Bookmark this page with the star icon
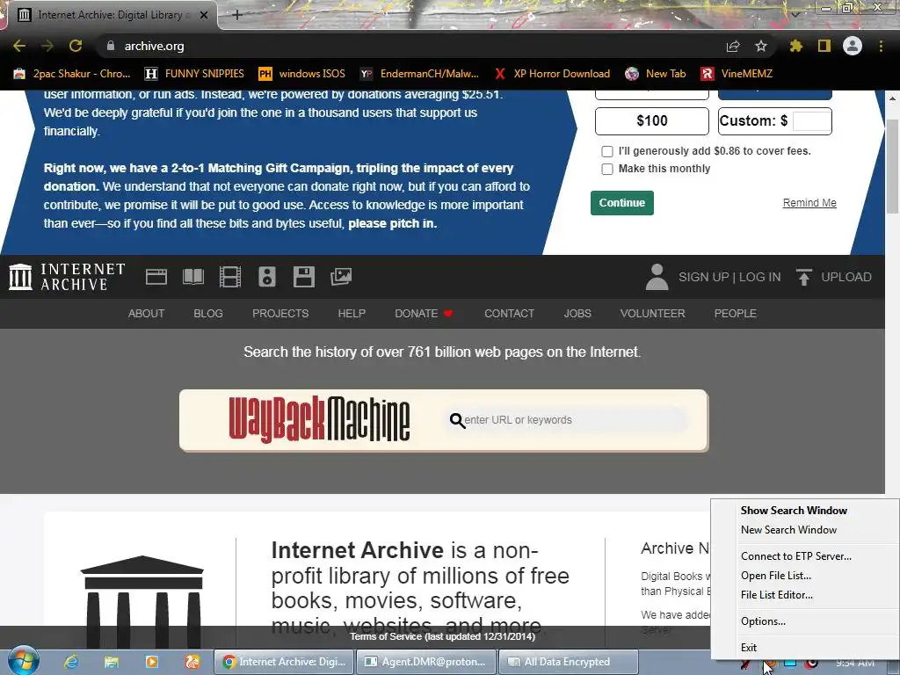 pos(761,46)
